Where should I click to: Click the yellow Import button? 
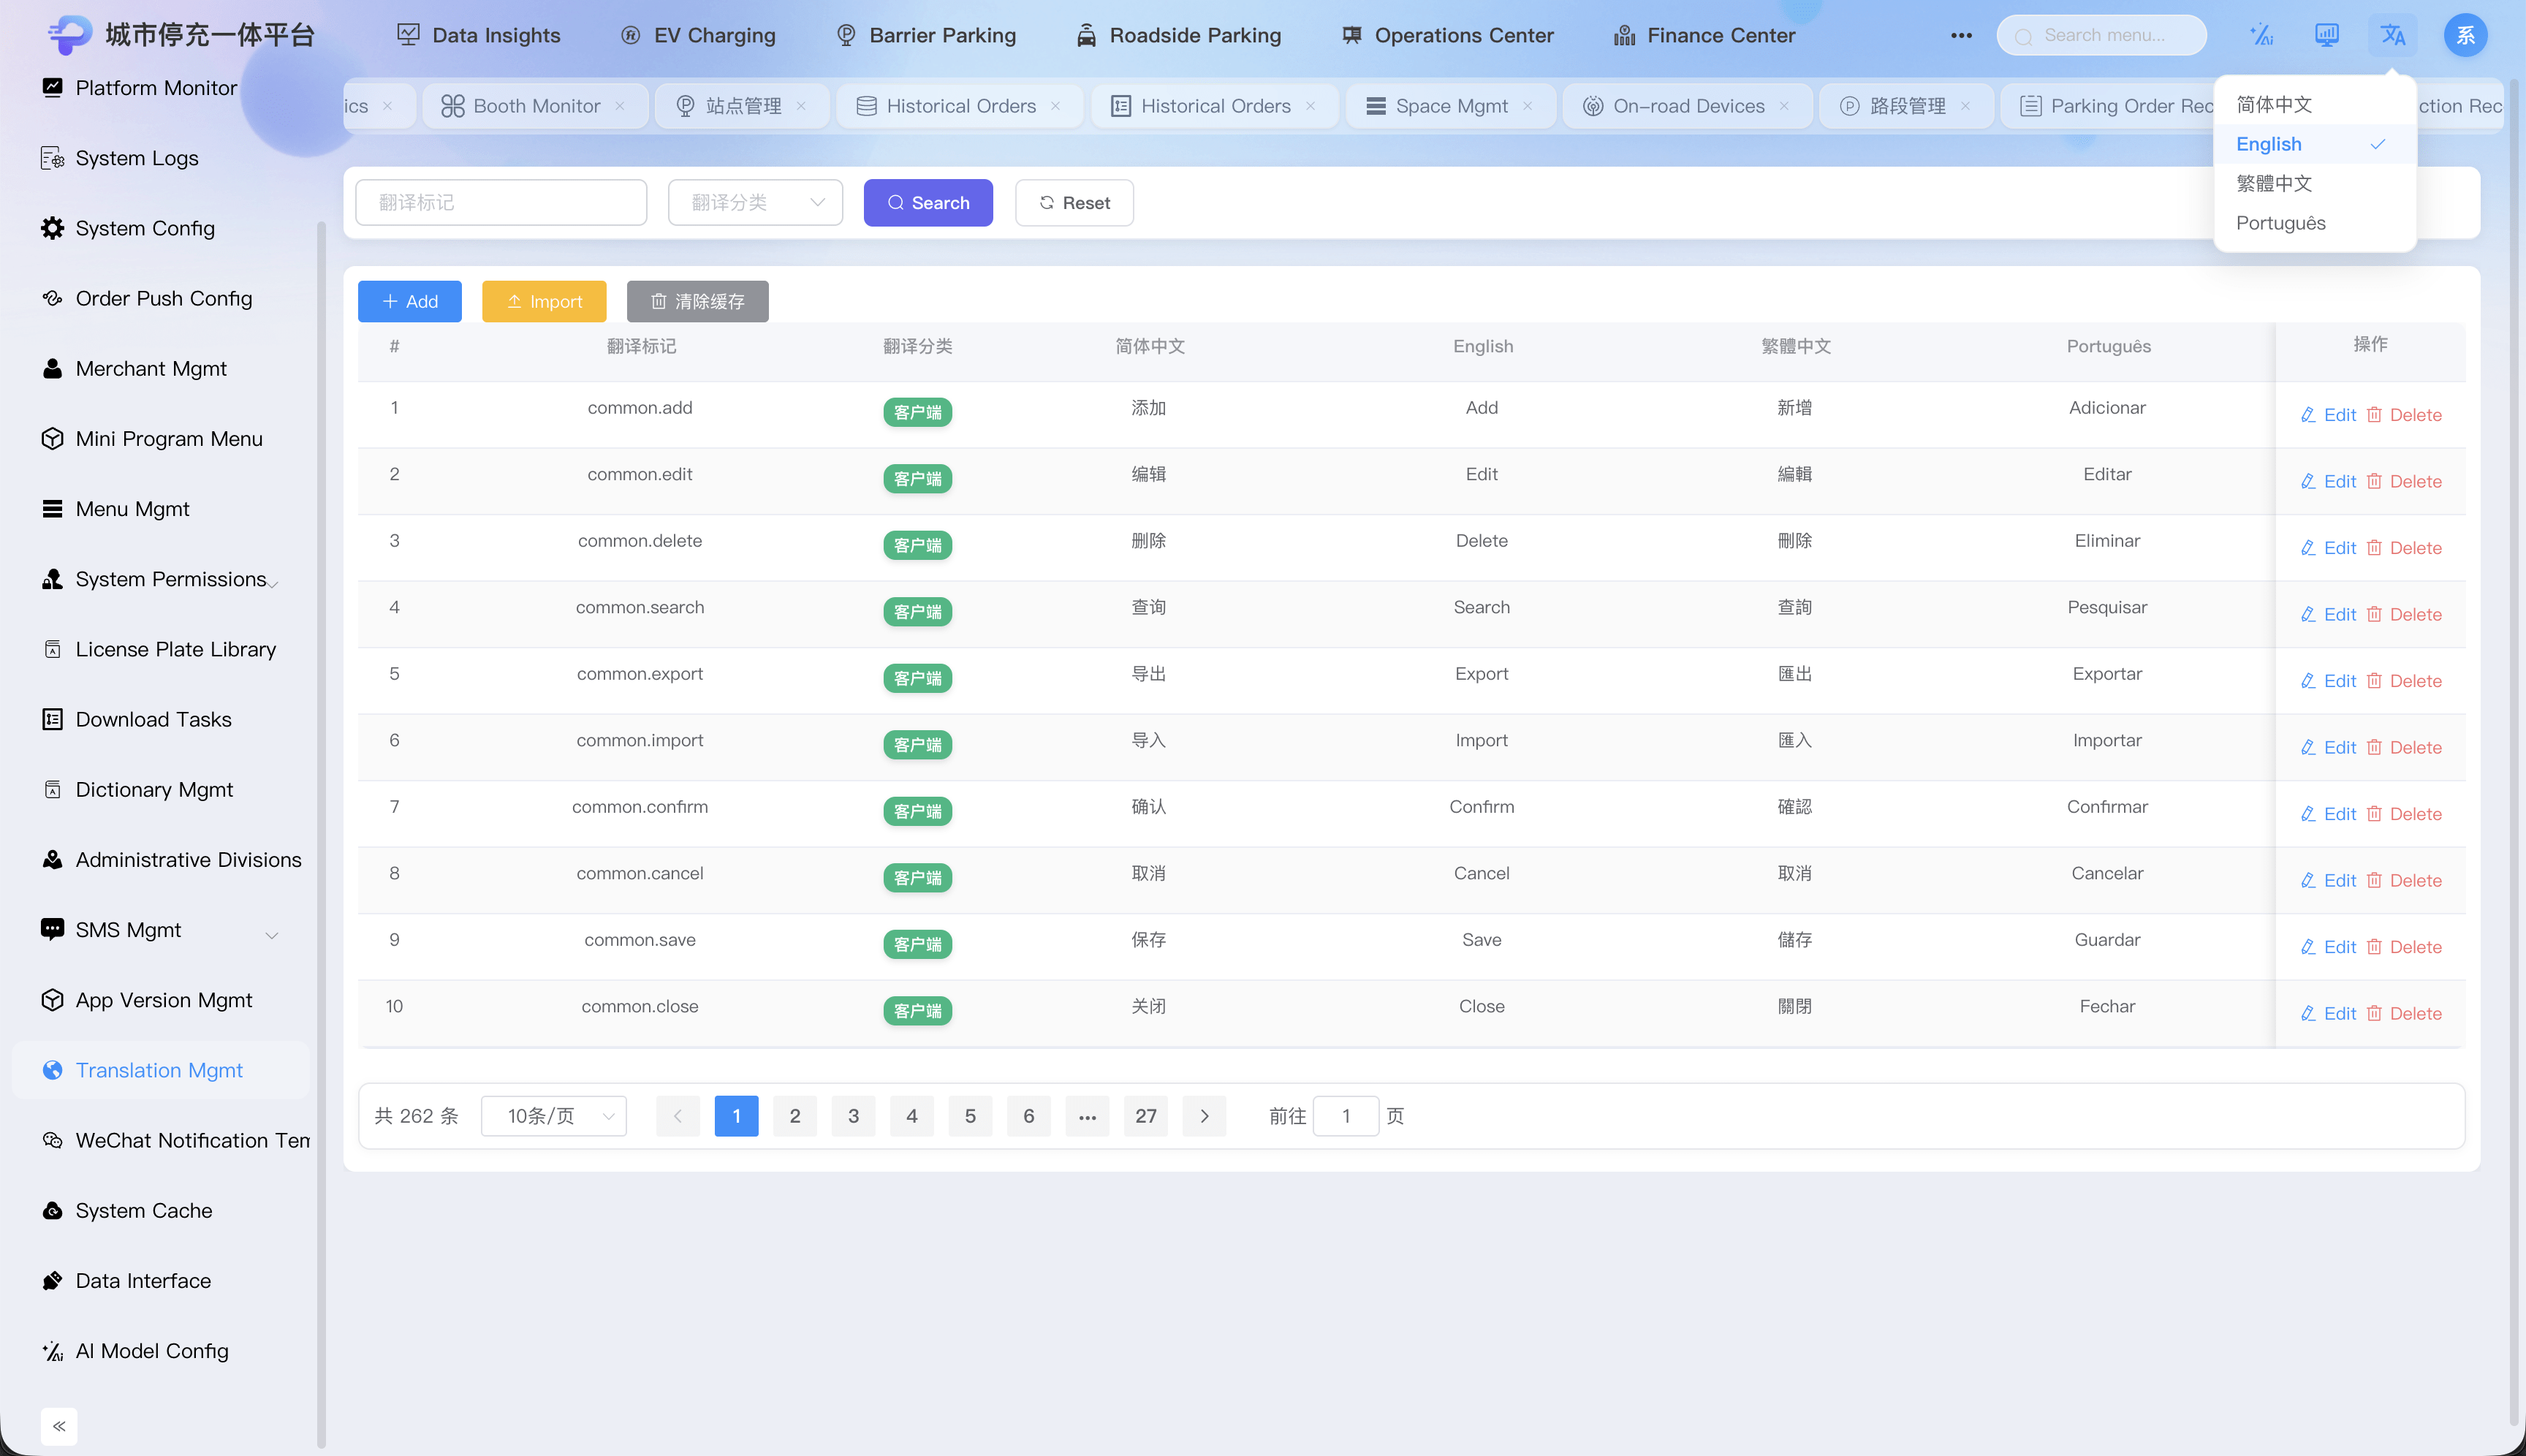544,302
